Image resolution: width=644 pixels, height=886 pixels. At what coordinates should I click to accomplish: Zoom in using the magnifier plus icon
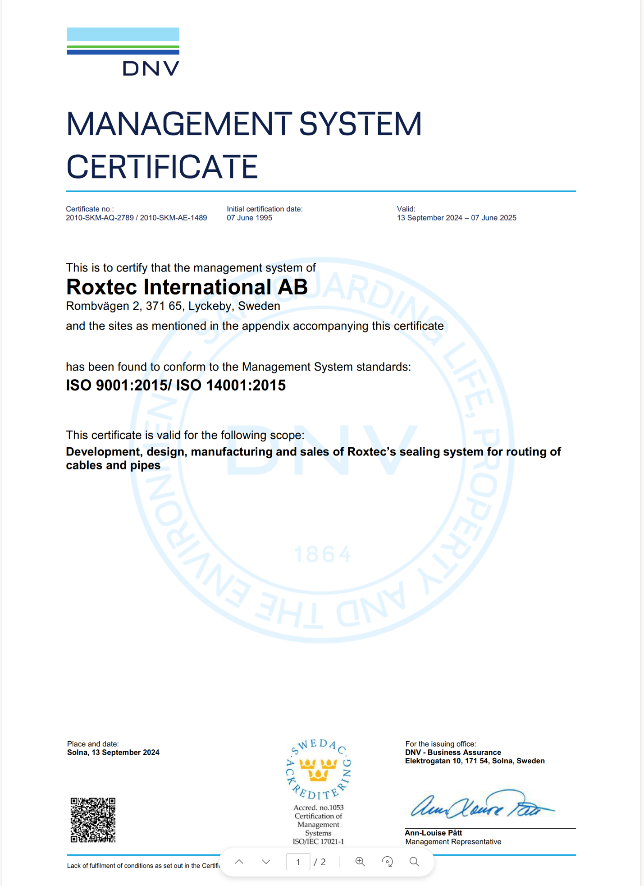click(x=360, y=862)
